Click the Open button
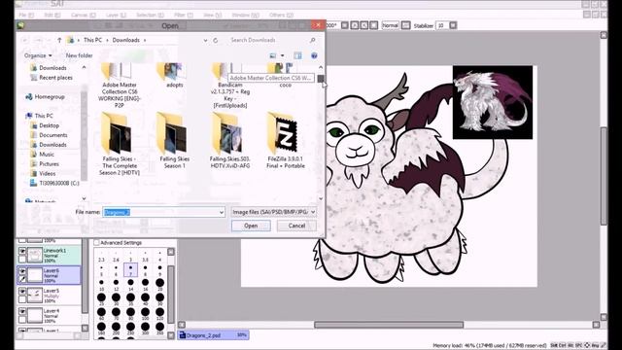This screenshot has width=622, height=350. 251,226
